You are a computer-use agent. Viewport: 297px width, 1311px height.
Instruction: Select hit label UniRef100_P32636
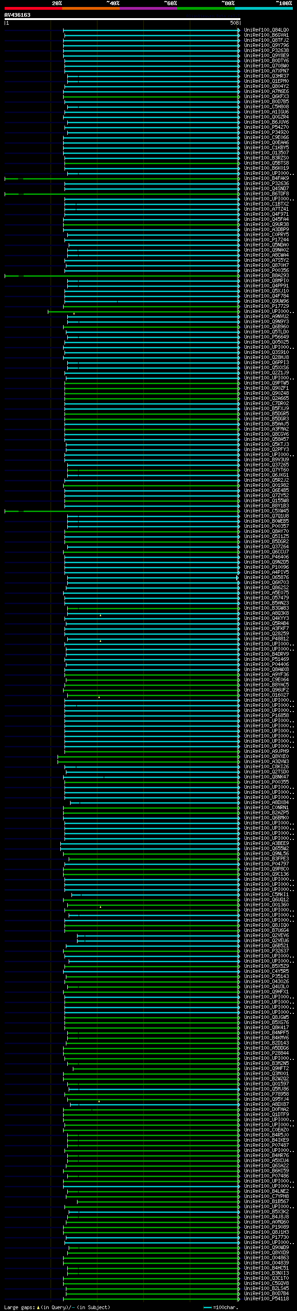[266, 184]
